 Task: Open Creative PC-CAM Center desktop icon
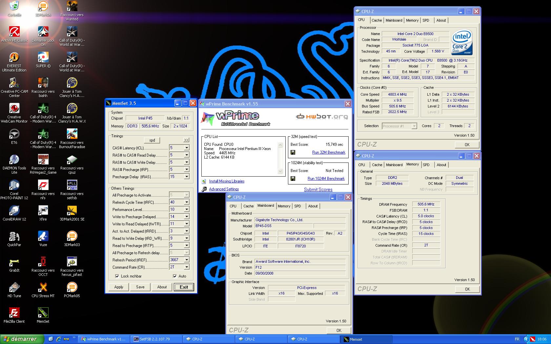14,87
